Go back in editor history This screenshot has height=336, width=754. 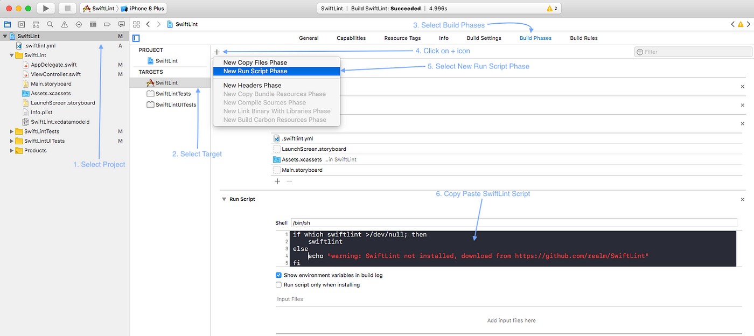pyautogui.click(x=148, y=24)
